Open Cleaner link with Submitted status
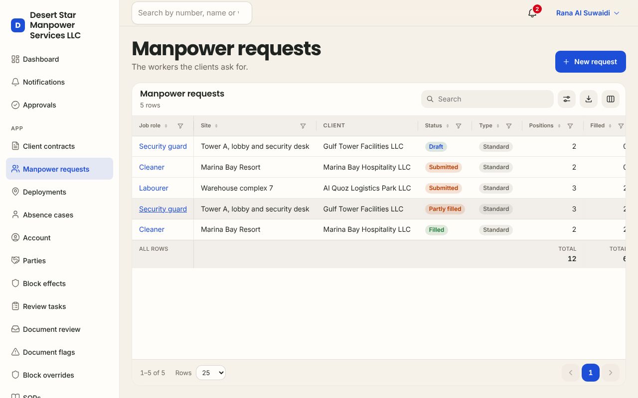 click(152, 167)
